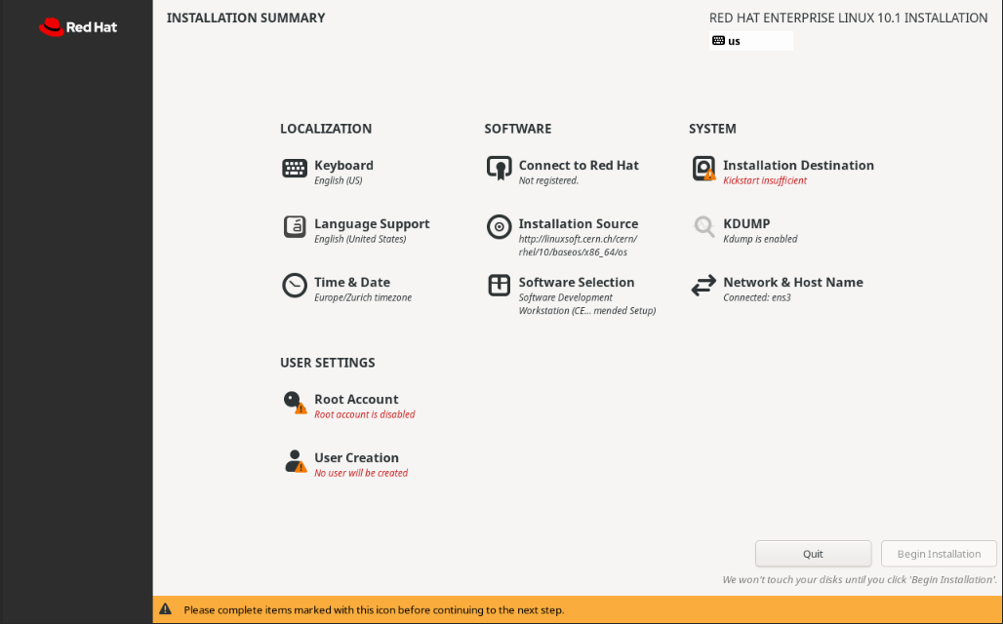Click the Red Hat logo in sidebar
This screenshot has width=1003, height=624.
point(78,27)
